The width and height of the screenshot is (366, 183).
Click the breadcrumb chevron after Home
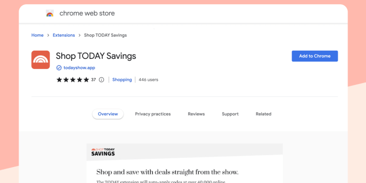48,35
